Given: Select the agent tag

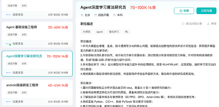Looking at the screenshot, I should [100, 32].
